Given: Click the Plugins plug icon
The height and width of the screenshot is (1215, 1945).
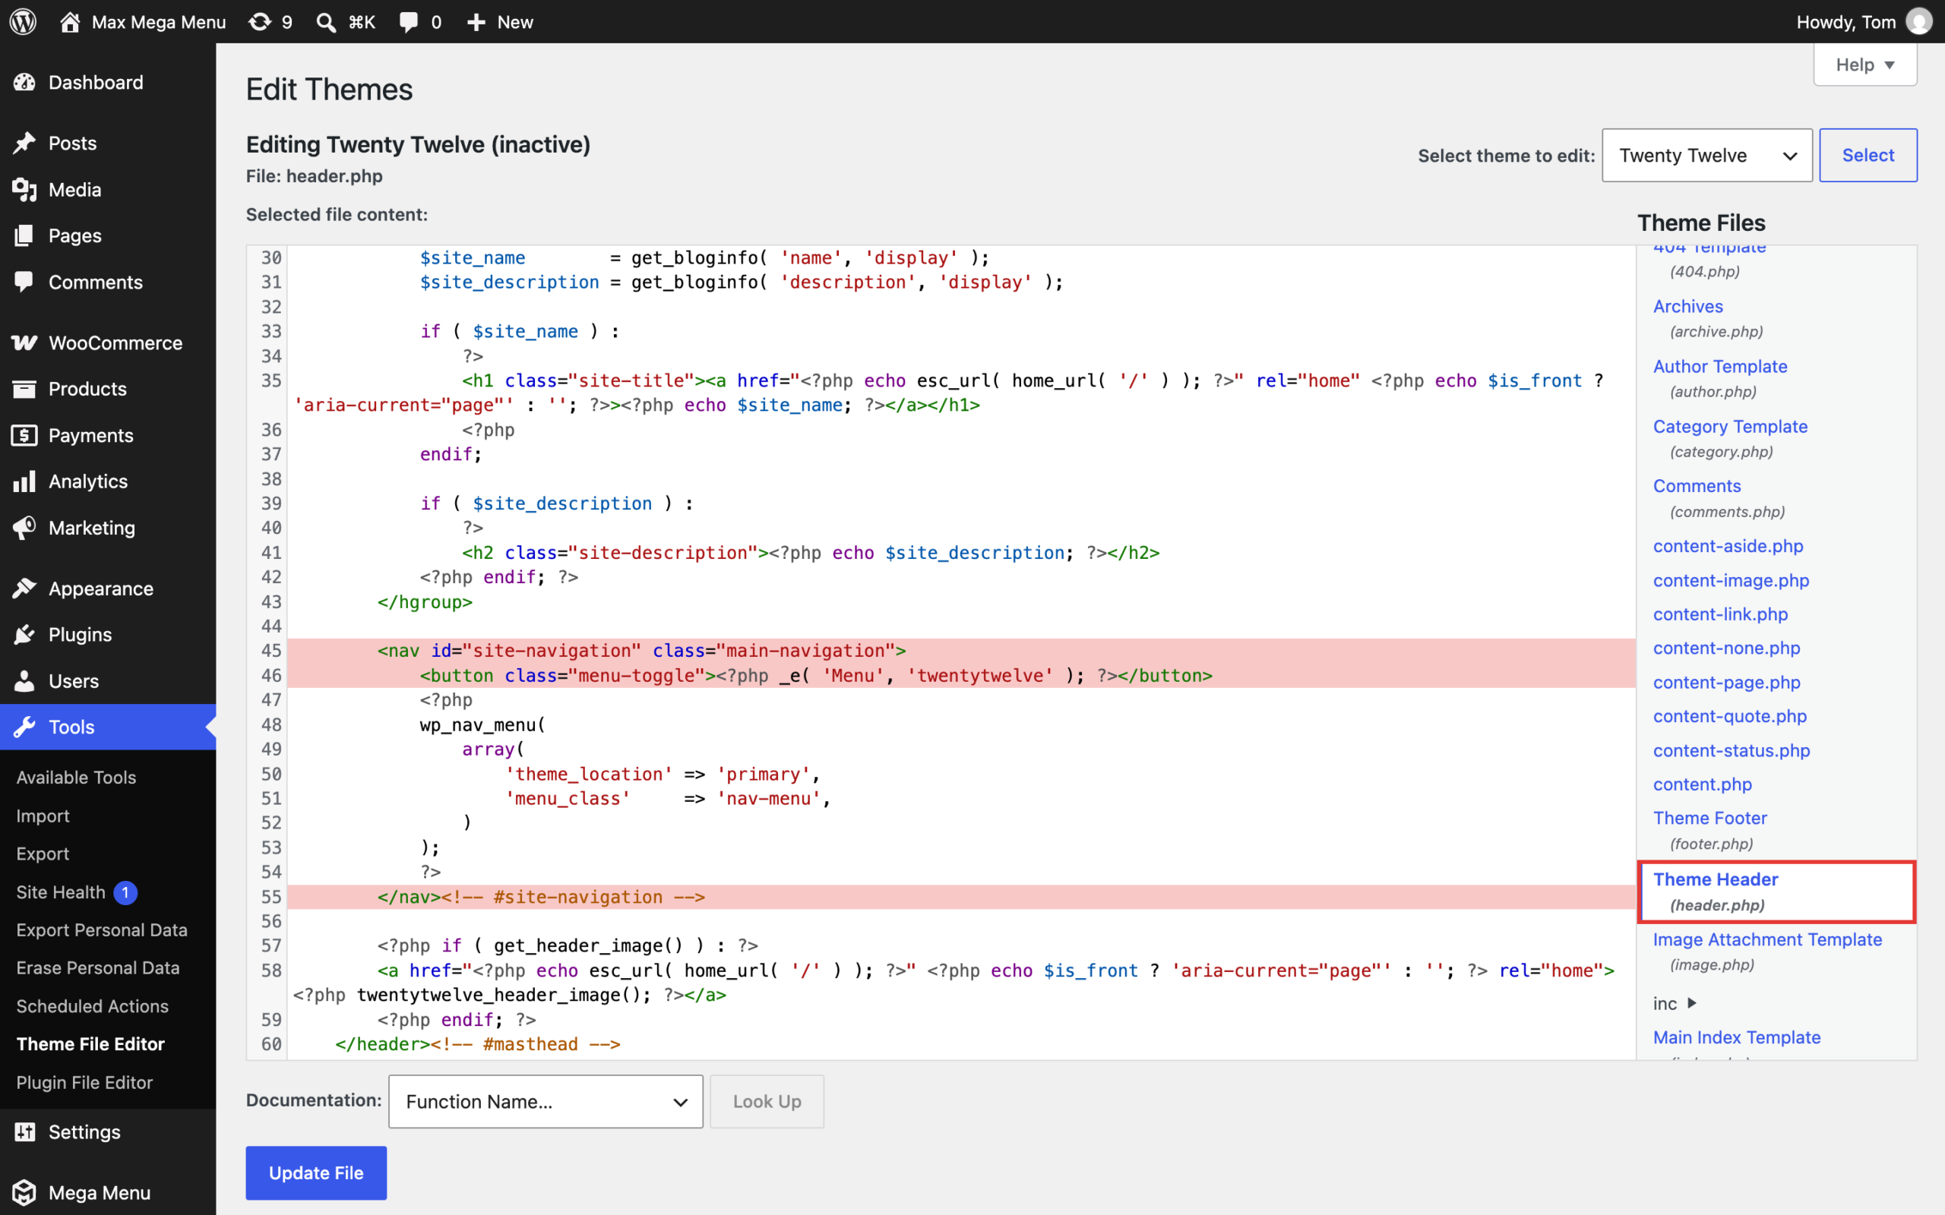Looking at the screenshot, I should click(x=24, y=635).
